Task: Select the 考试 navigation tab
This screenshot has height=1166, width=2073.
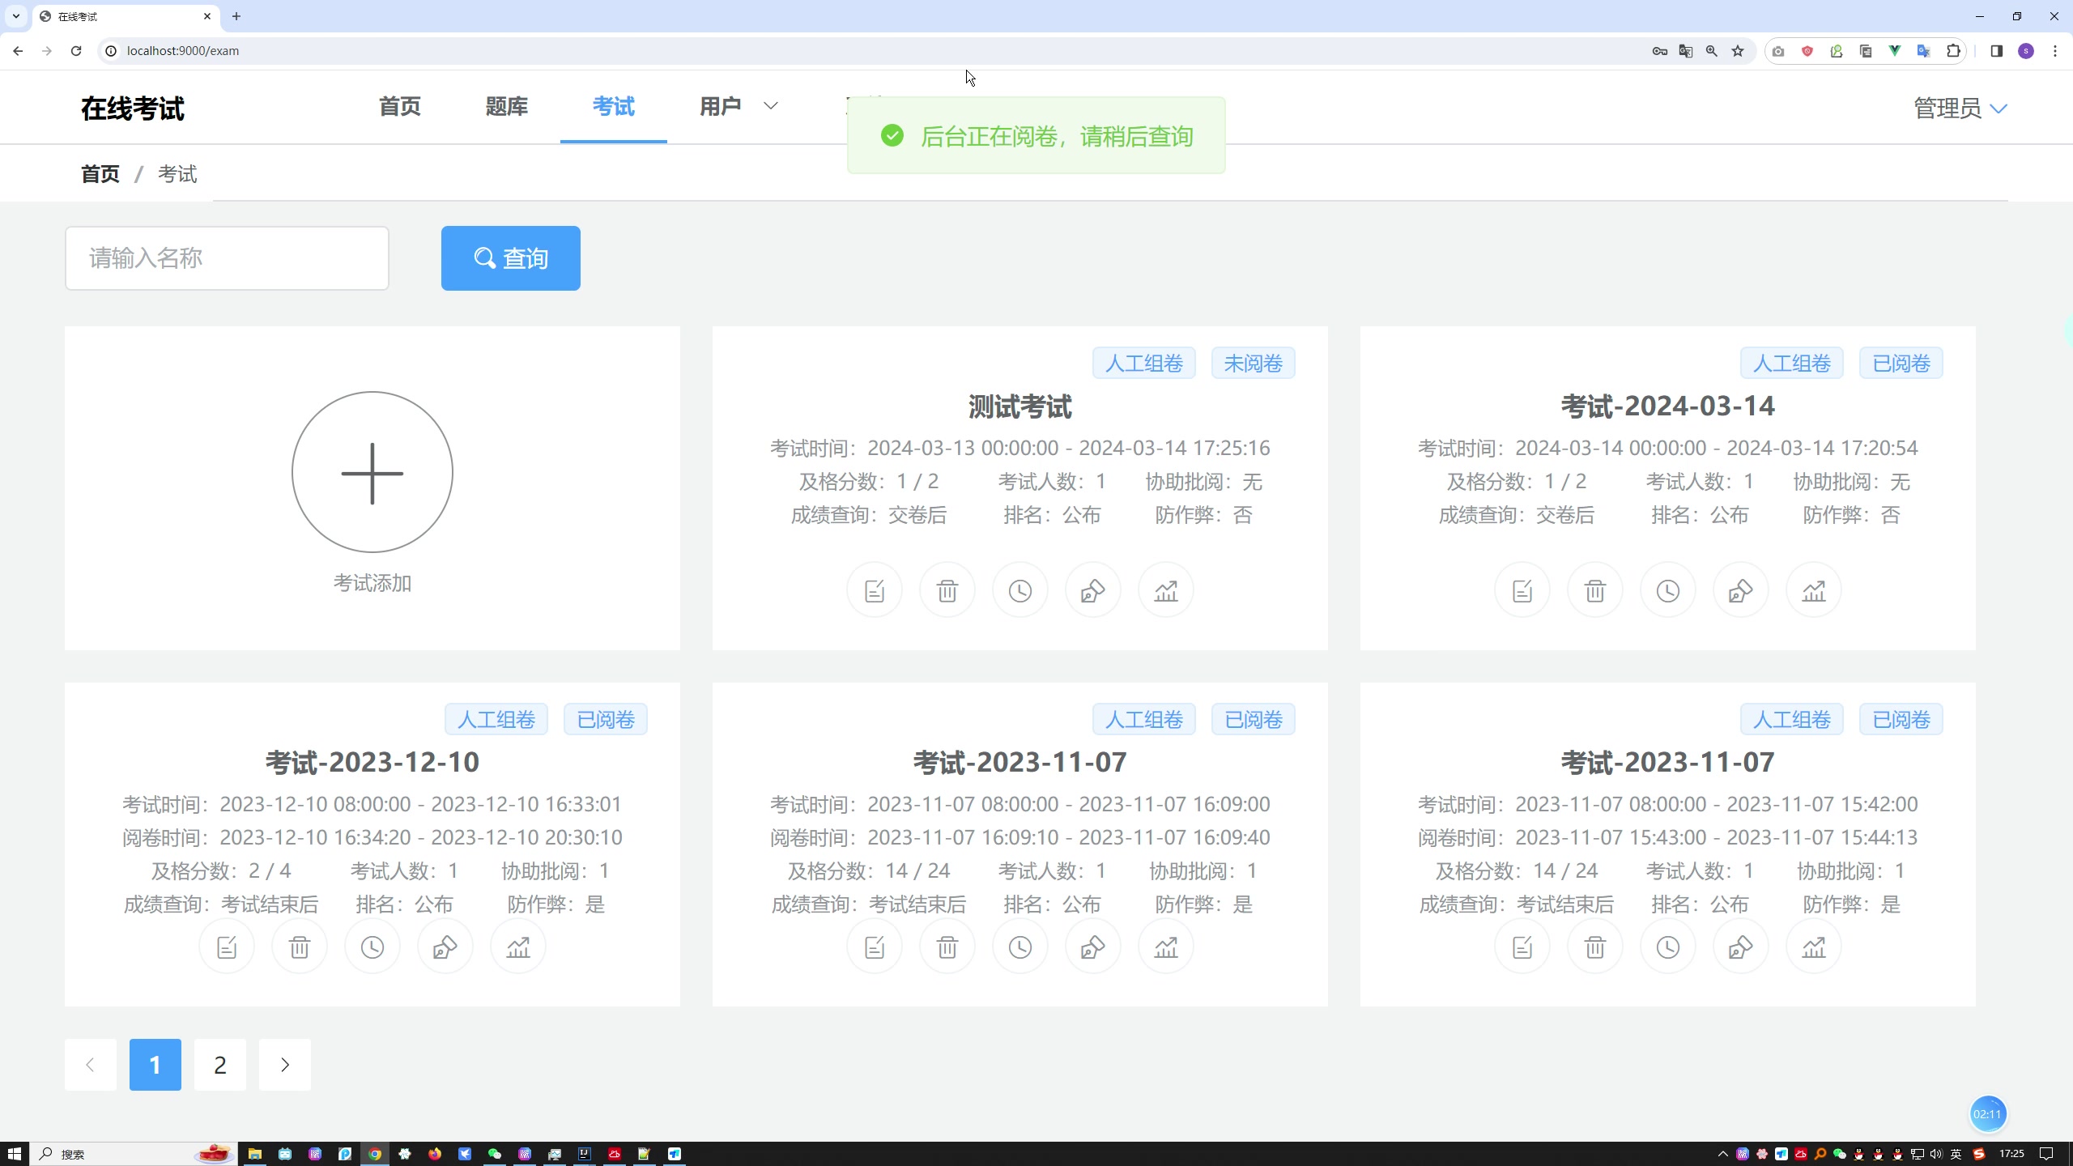Action: (x=614, y=106)
